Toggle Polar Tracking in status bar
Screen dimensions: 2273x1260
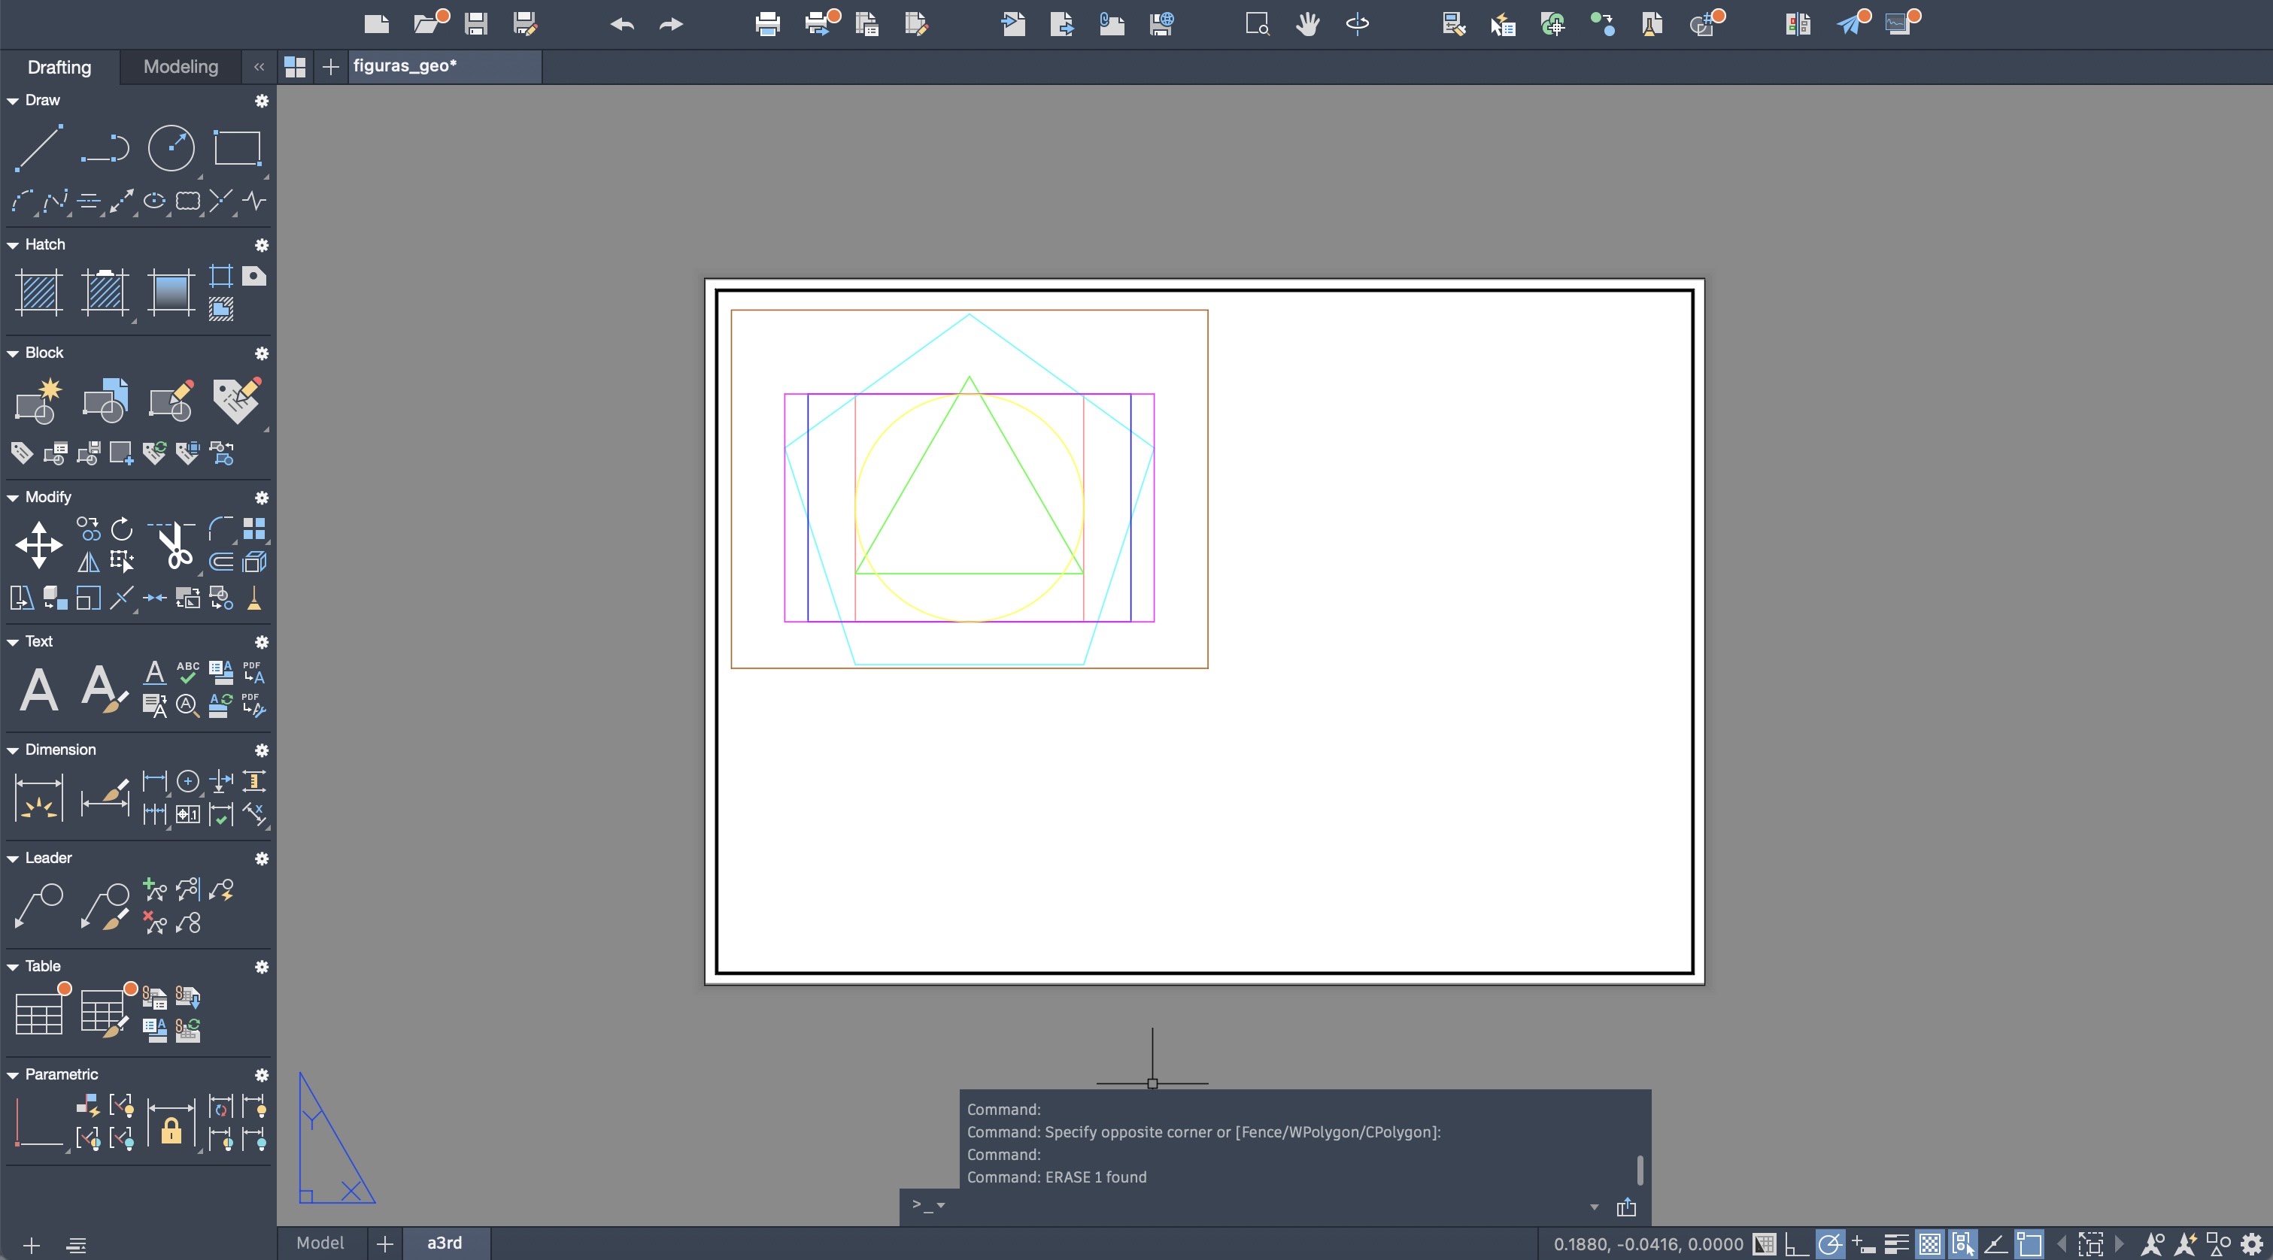click(x=1829, y=1244)
